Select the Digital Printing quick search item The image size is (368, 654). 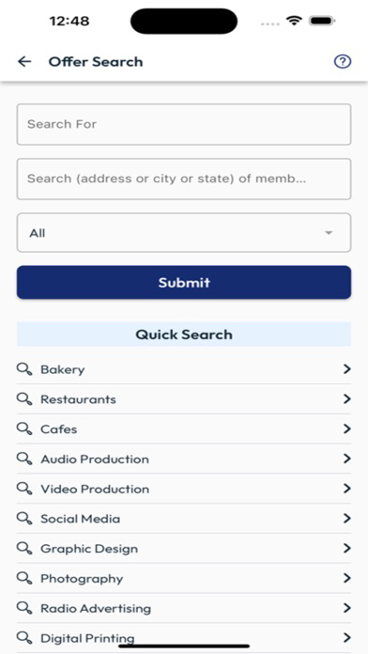(184, 638)
